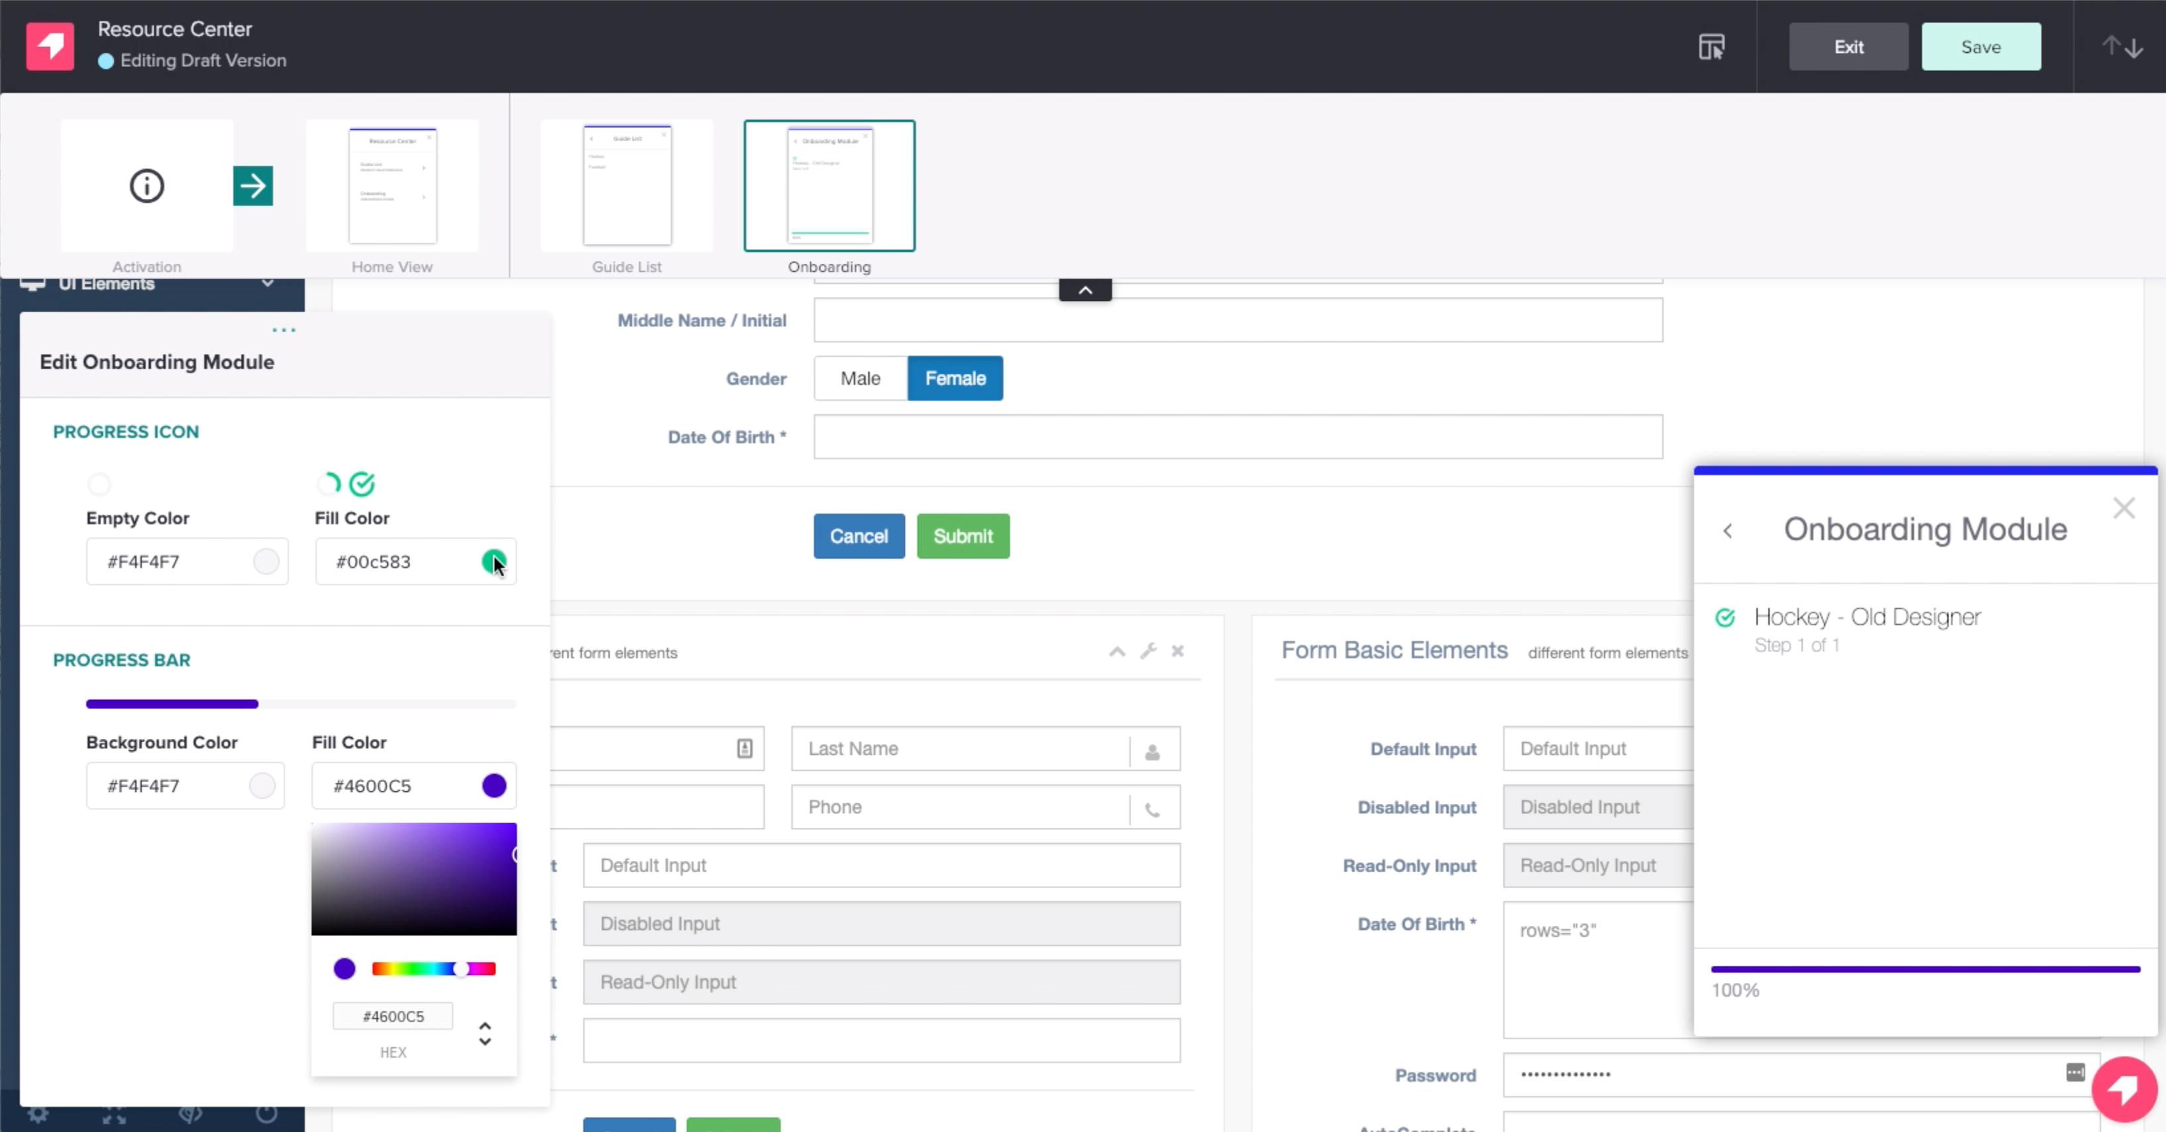Viewport: 2166px width, 1132px height.
Task: Click the three dots drag handle on edit panel
Action: click(x=284, y=329)
